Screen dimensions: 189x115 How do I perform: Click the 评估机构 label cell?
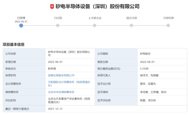click(x=24, y=100)
